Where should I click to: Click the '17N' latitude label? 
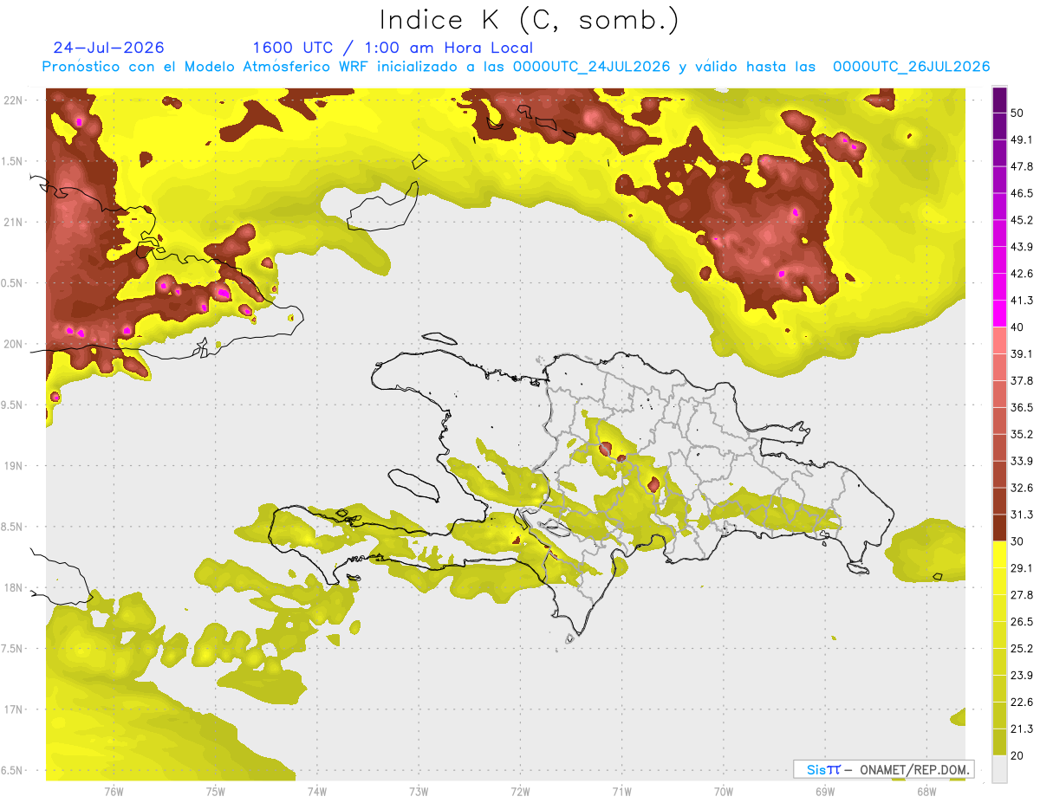[x=12, y=709]
